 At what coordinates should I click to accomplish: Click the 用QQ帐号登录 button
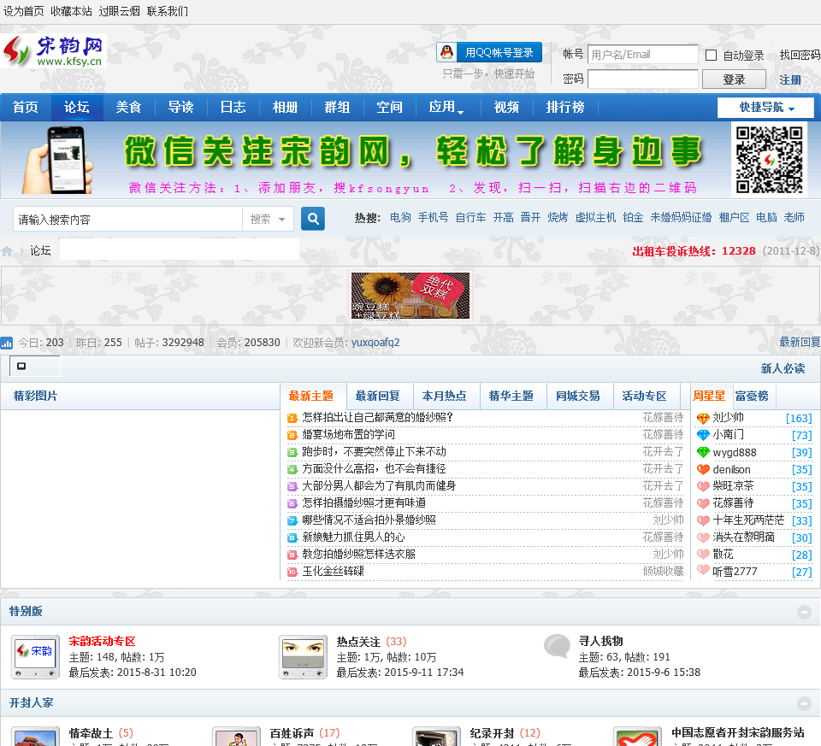click(489, 52)
